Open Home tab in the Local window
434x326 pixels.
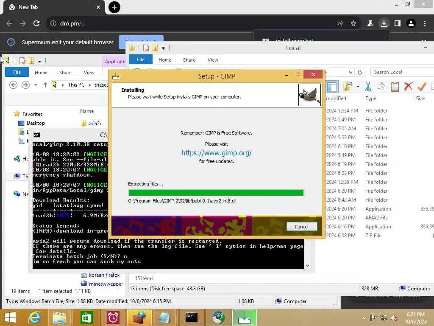coord(165,60)
